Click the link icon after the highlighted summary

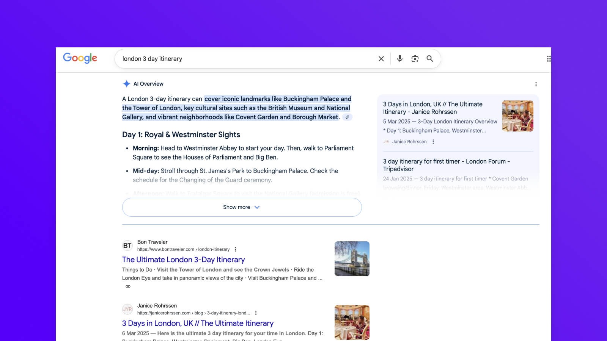pos(348,117)
